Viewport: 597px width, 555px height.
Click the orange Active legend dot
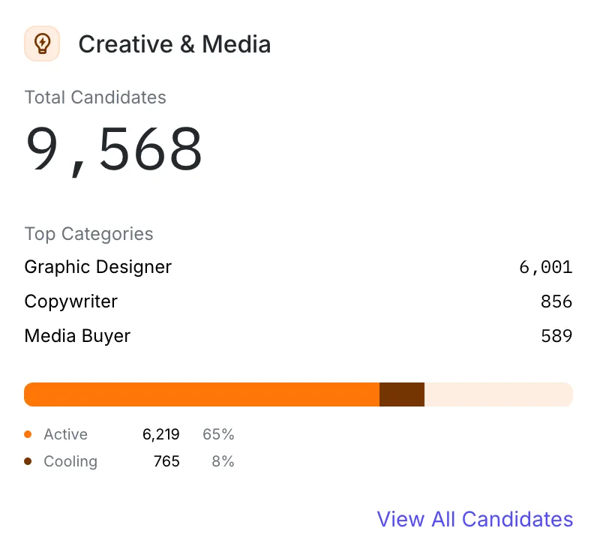(x=28, y=434)
